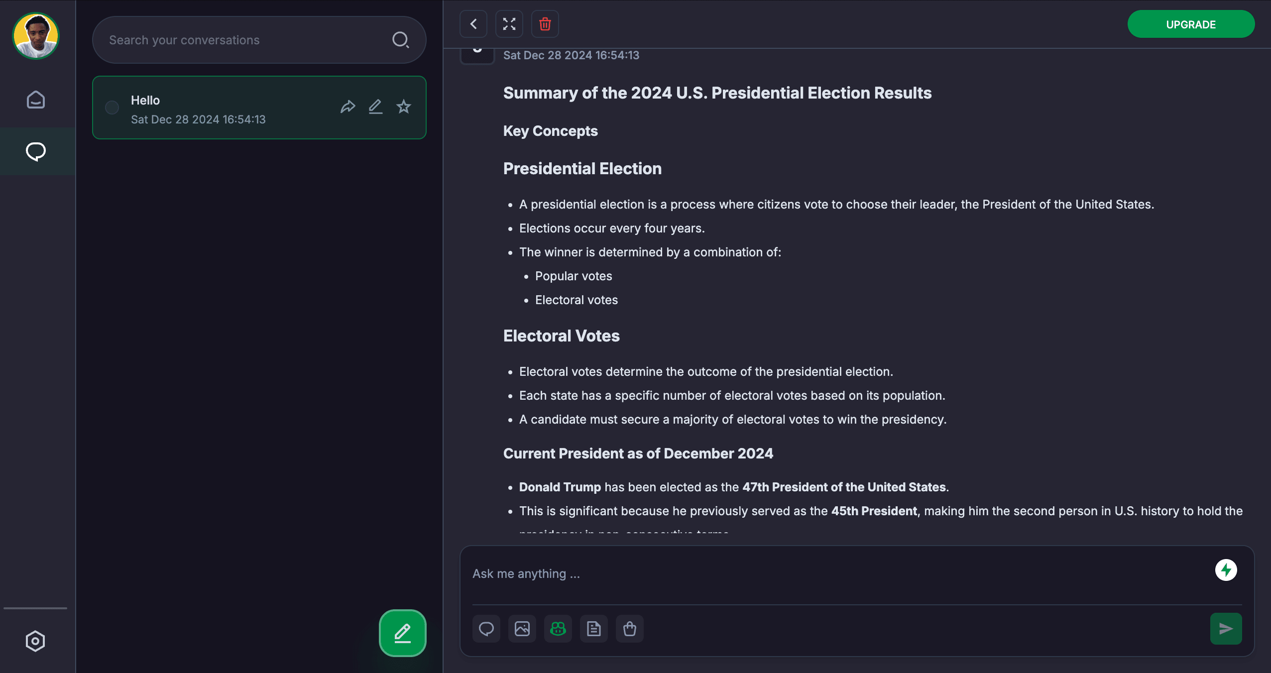Share the Hello conversation
The image size is (1271, 673).
tap(347, 107)
